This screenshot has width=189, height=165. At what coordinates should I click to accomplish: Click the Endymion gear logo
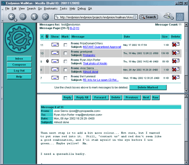click(x=19, y=39)
